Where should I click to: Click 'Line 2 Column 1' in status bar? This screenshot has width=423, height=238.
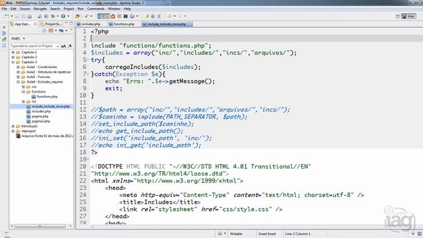click(297, 233)
